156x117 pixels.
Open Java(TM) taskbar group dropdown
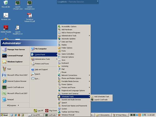click(43, 115)
